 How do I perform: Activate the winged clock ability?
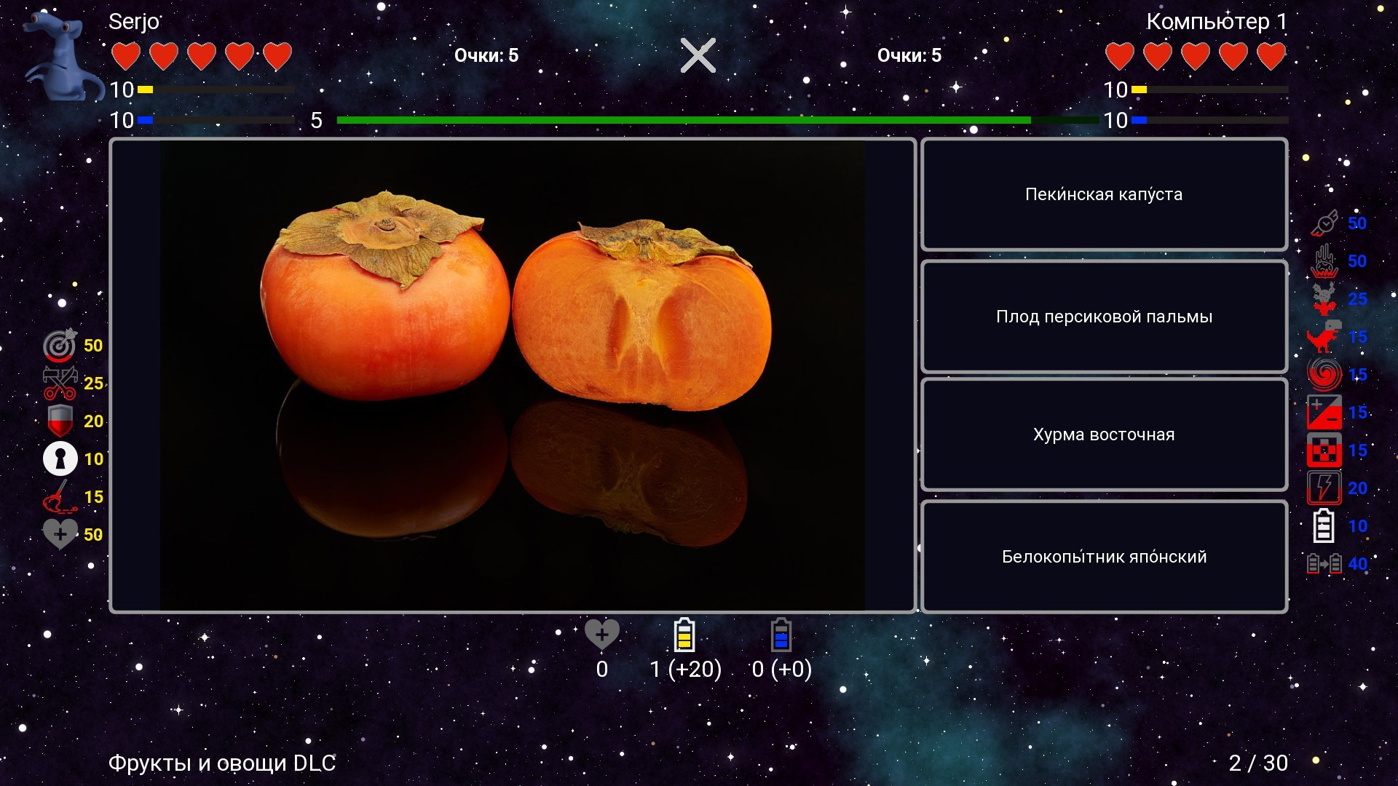[x=1324, y=223]
